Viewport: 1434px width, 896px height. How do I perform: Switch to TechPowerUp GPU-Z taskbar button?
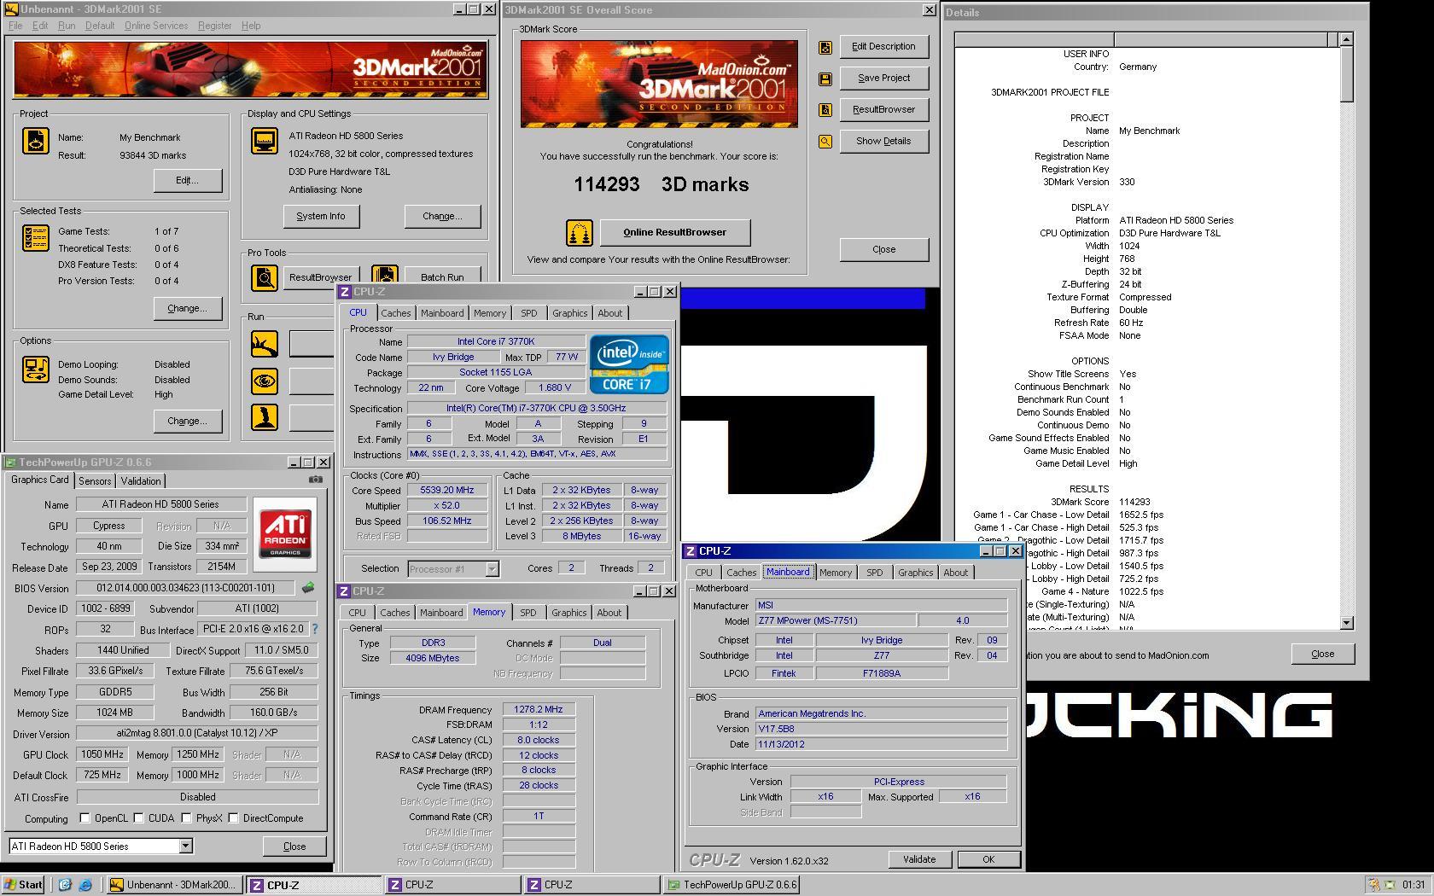(731, 885)
